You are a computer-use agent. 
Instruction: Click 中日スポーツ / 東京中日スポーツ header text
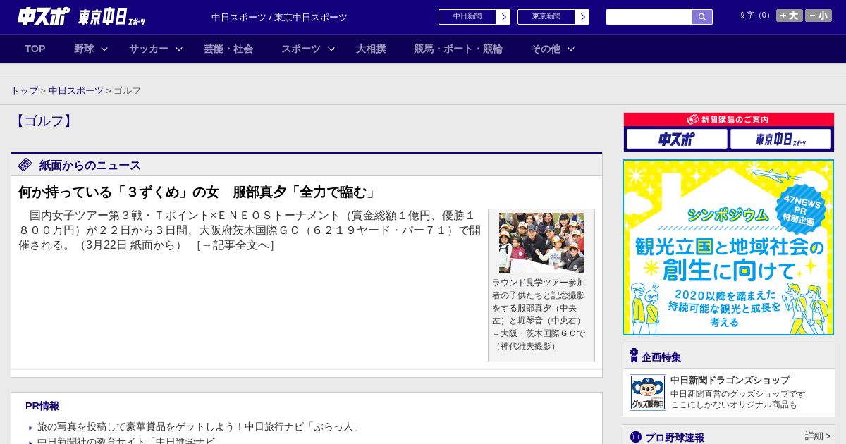pos(279,18)
